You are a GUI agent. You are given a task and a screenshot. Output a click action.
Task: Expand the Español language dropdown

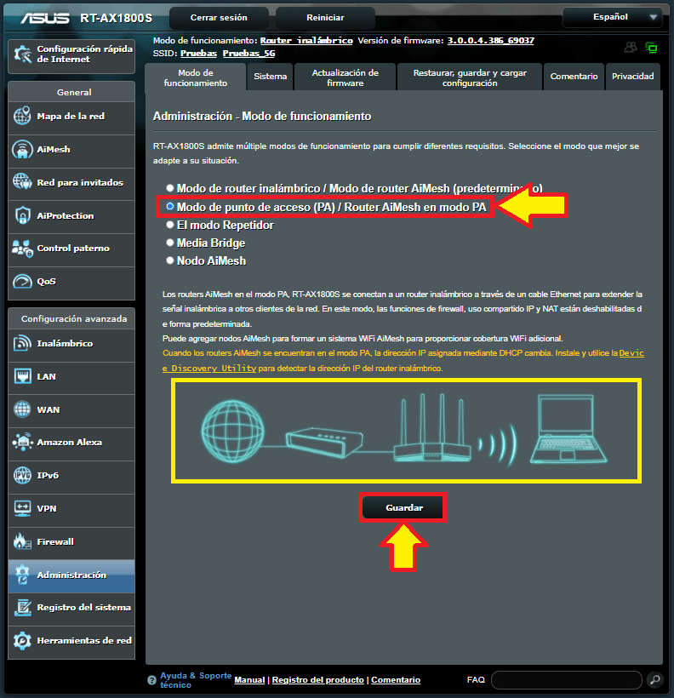click(x=612, y=17)
